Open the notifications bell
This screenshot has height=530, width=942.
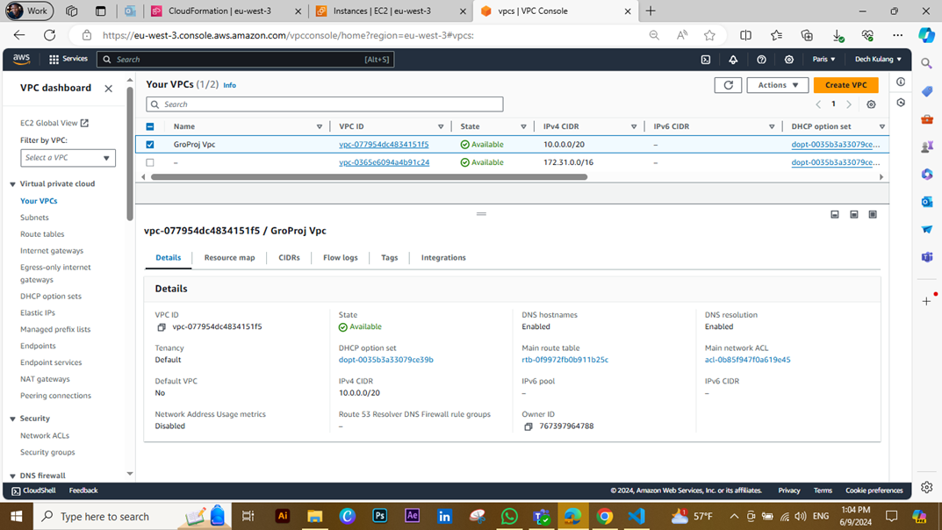(733, 60)
